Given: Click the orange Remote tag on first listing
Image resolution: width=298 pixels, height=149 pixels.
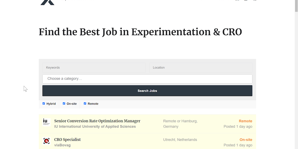Looking at the screenshot, I should click(245, 121).
